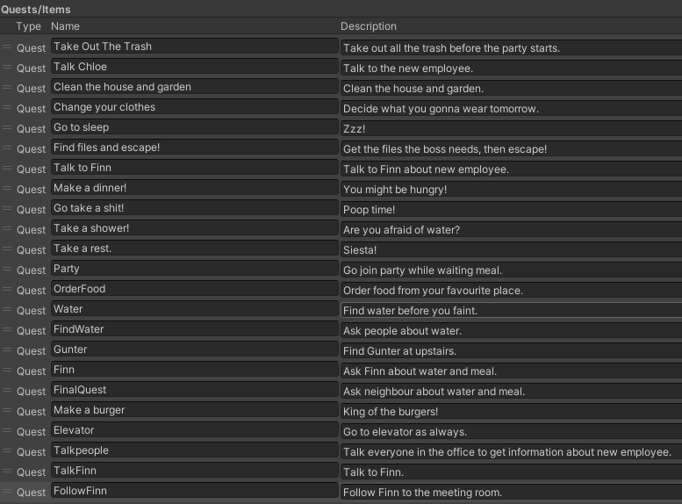This screenshot has width=682, height=504.
Task: Edit the 'Find water before you faint.' description
Action: click(x=511, y=310)
